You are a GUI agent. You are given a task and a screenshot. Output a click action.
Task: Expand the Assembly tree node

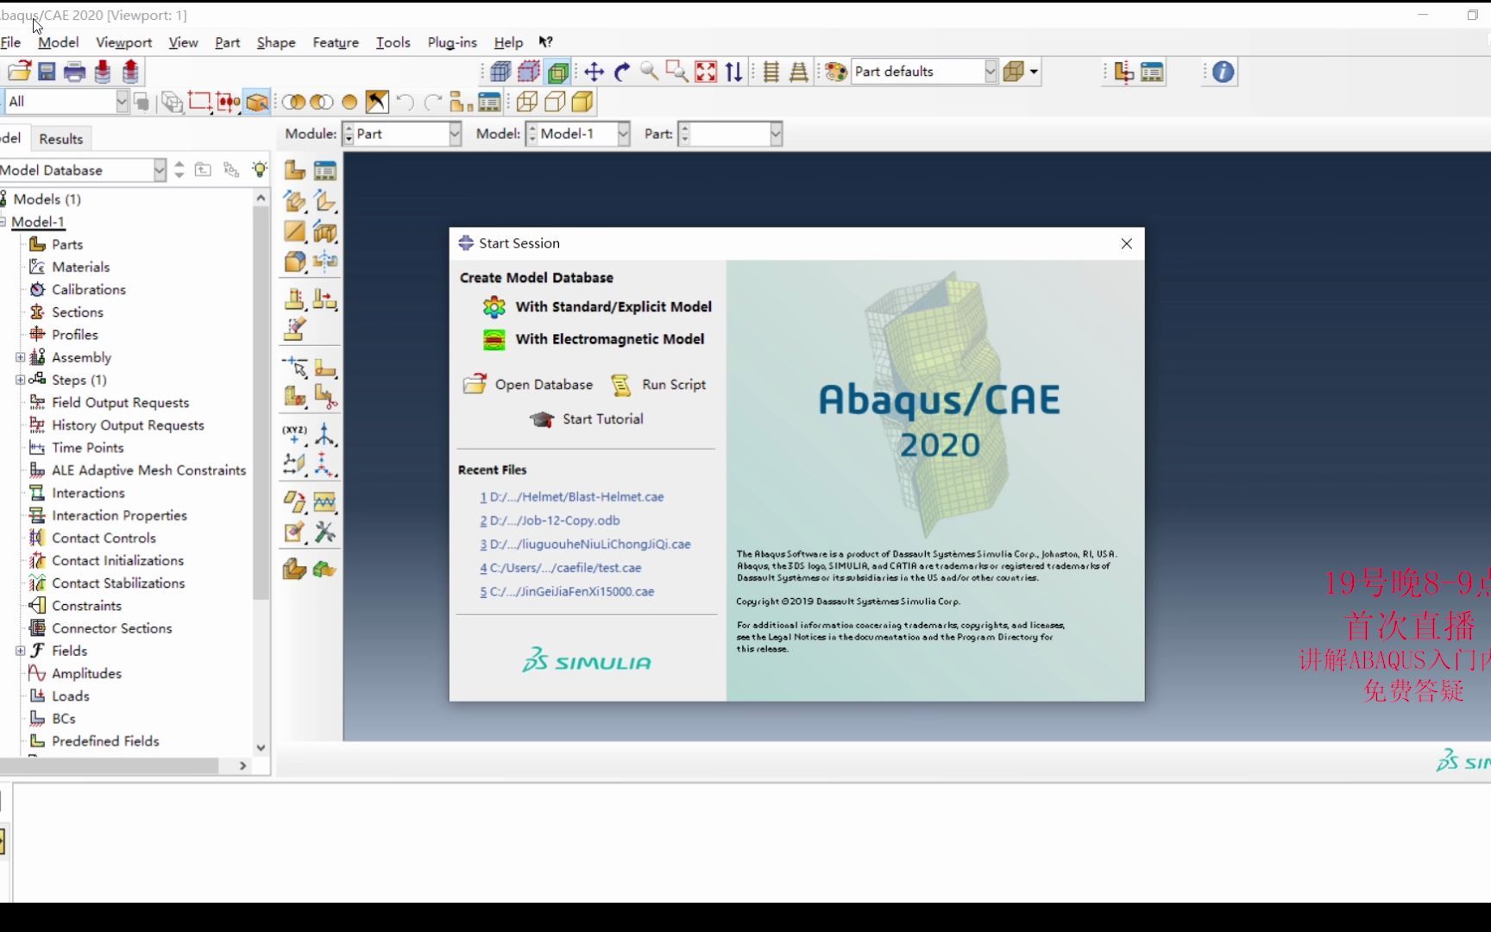(20, 357)
